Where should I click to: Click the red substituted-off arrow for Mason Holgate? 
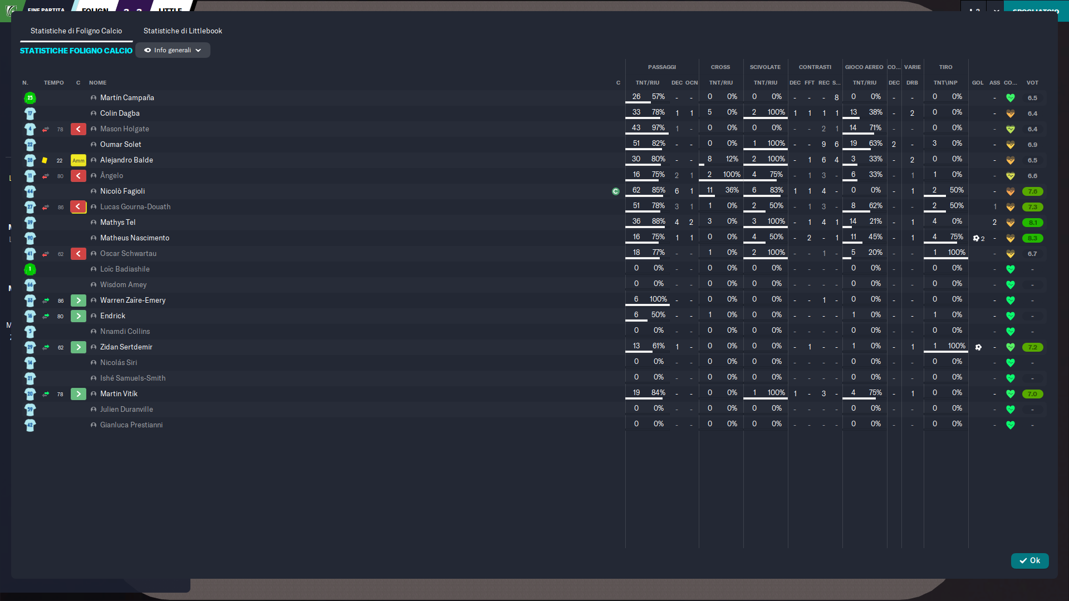click(79, 129)
